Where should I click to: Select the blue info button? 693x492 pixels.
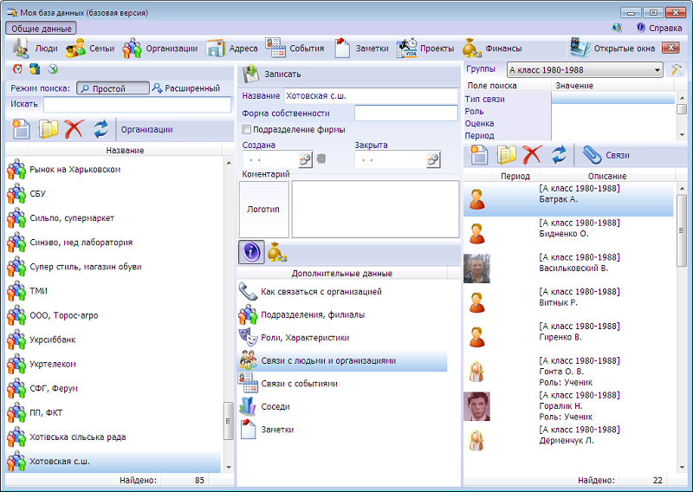pos(250,252)
